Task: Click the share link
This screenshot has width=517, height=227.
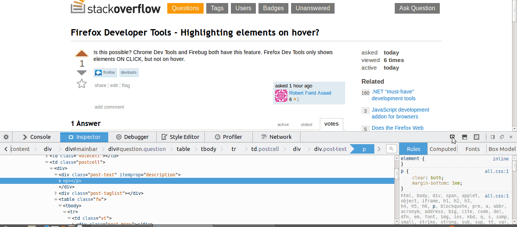Action: point(100,86)
